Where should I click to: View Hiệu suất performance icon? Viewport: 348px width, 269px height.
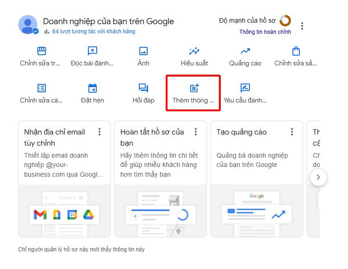pyautogui.click(x=194, y=51)
